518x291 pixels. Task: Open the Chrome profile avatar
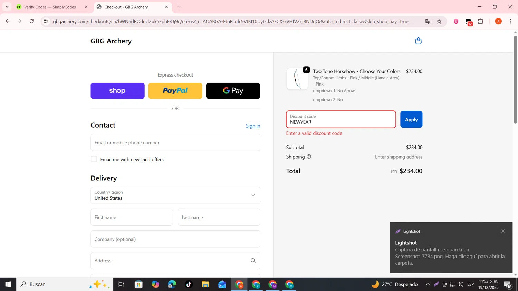point(498,21)
